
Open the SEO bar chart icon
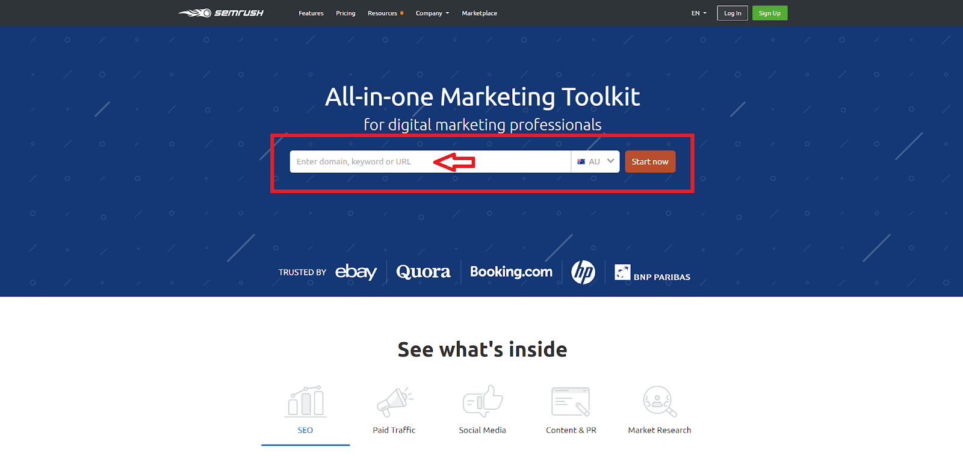pyautogui.click(x=306, y=401)
